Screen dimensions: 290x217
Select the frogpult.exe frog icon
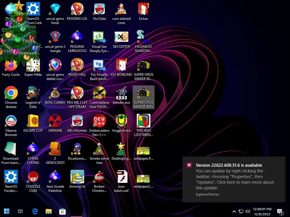pyautogui.click(x=121, y=121)
